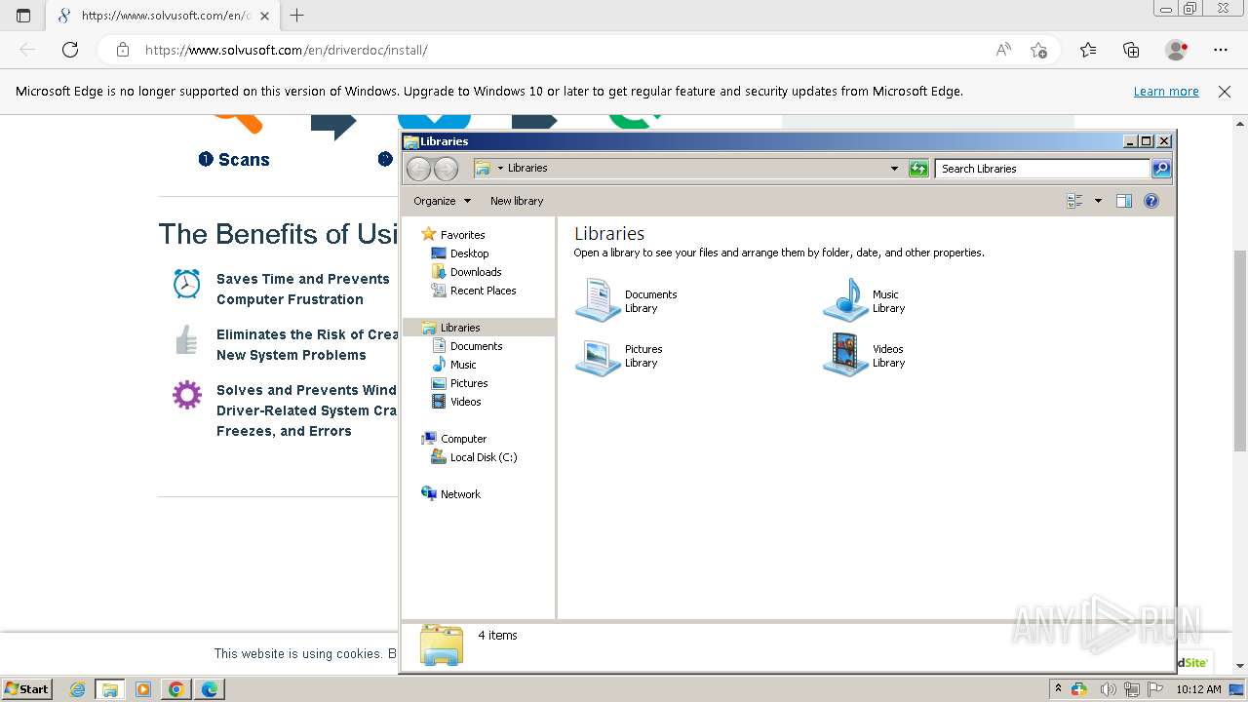Open the media player taskbar icon
Screen dimensions: 1248x702
point(143,689)
